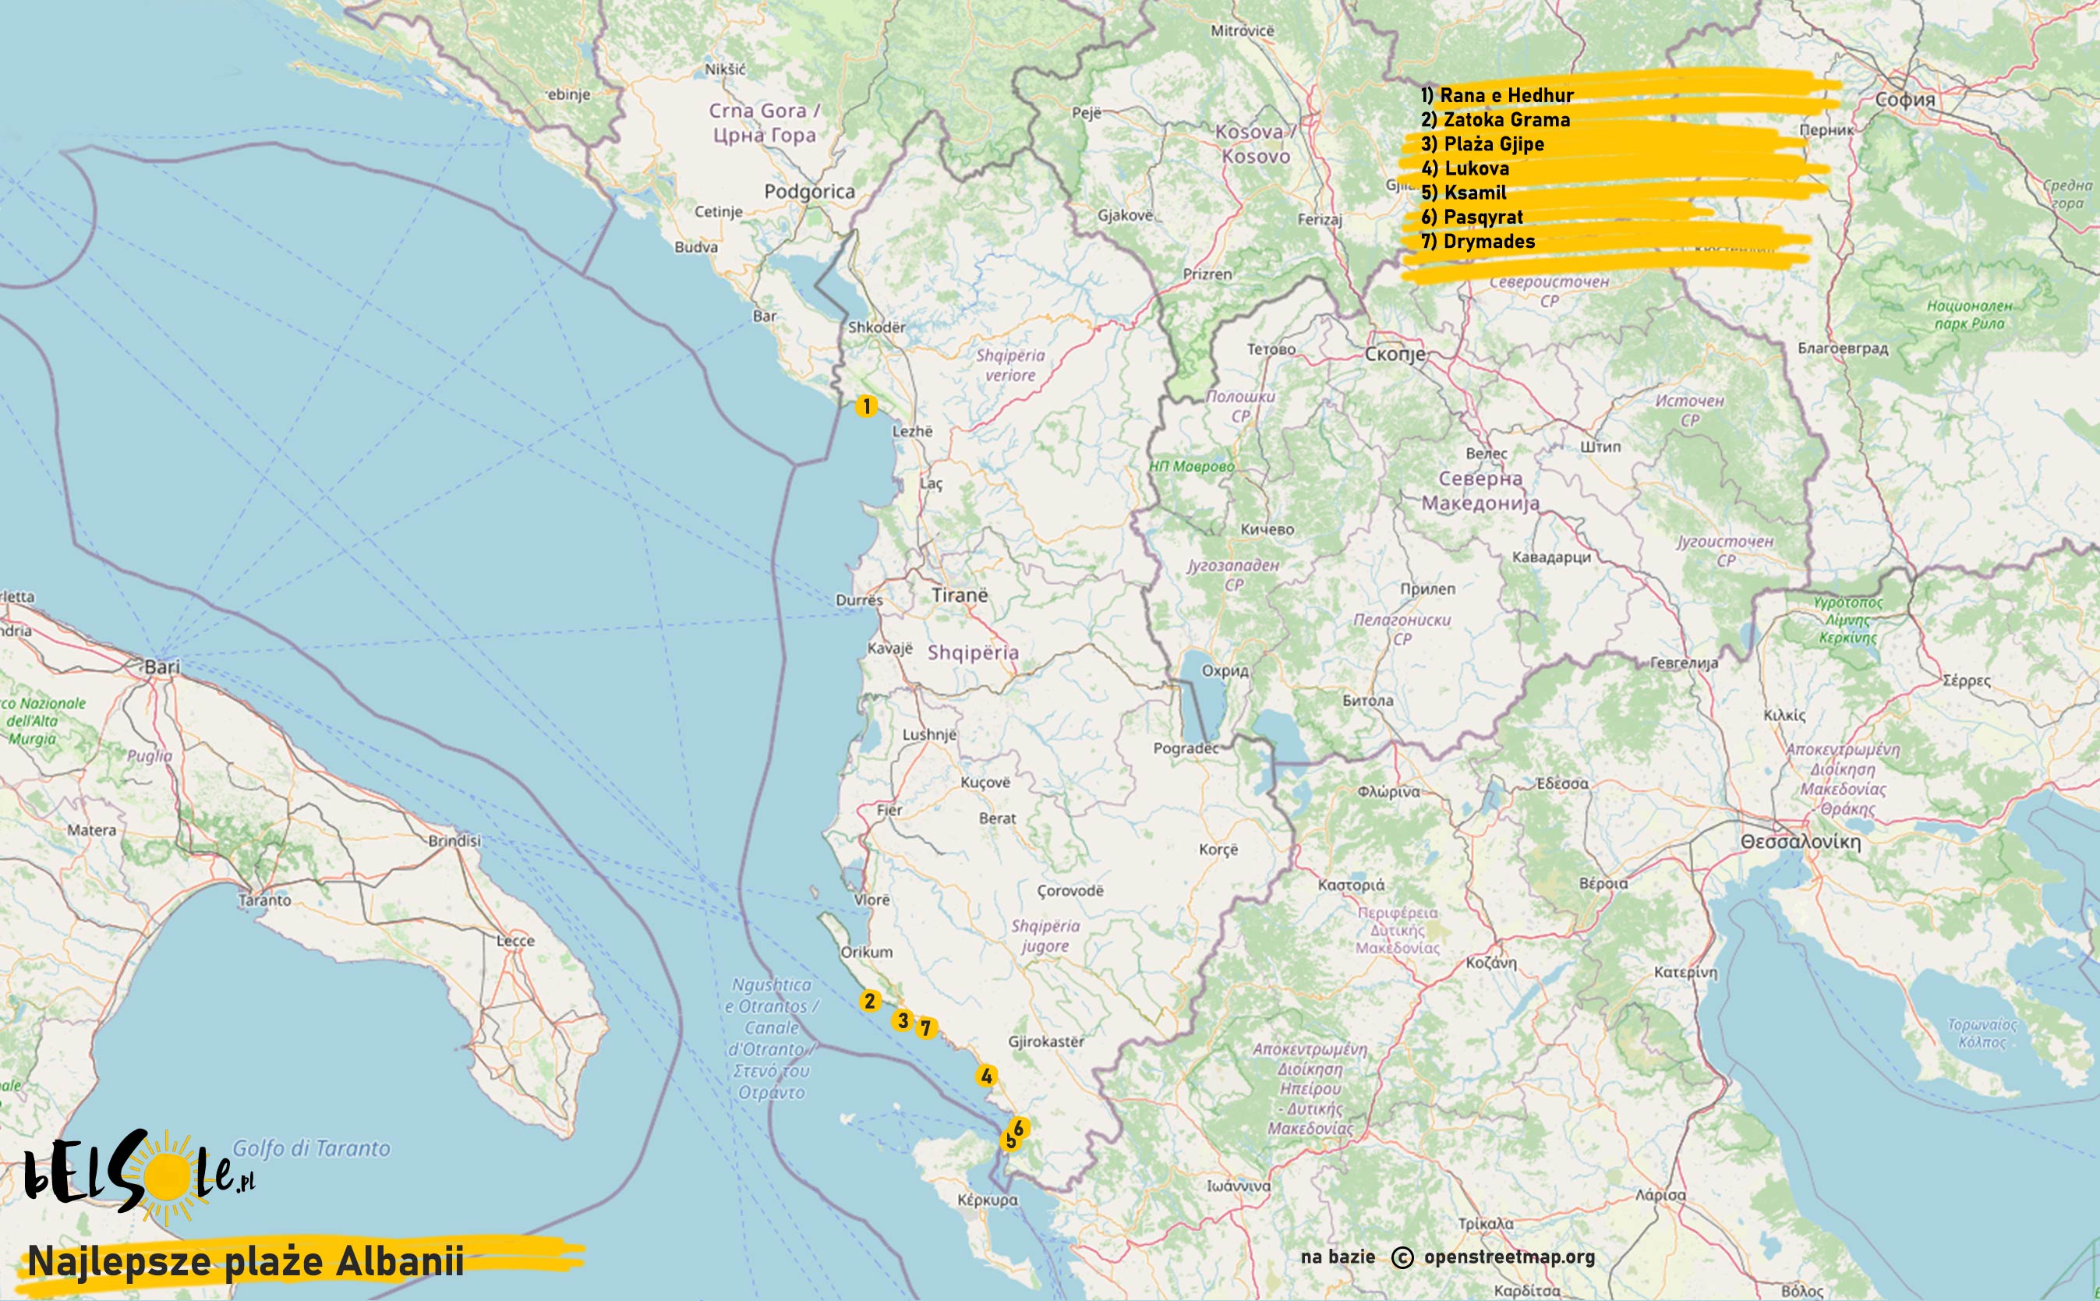Viewport: 2100px width, 1301px height.
Task: Click yellow map marker number 2
Action: pyautogui.click(x=870, y=1001)
